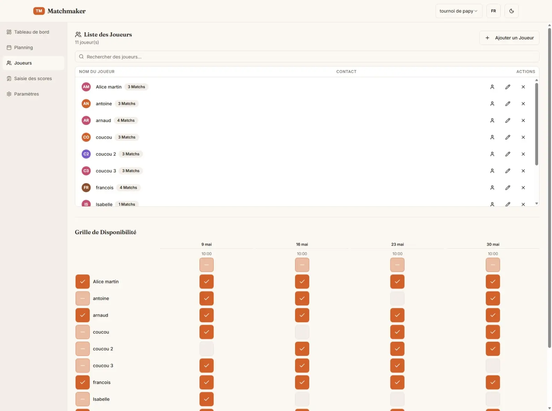The height and width of the screenshot is (411, 552).
Task: Toggle the 9 mai column-wide checkbox
Action: click(x=206, y=265)
